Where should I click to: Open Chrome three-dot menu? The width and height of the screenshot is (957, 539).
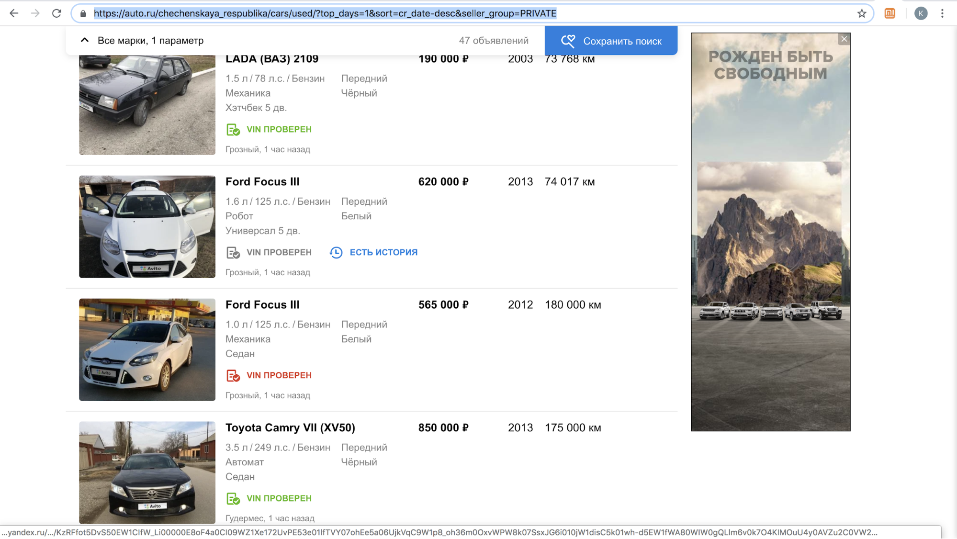942,13
